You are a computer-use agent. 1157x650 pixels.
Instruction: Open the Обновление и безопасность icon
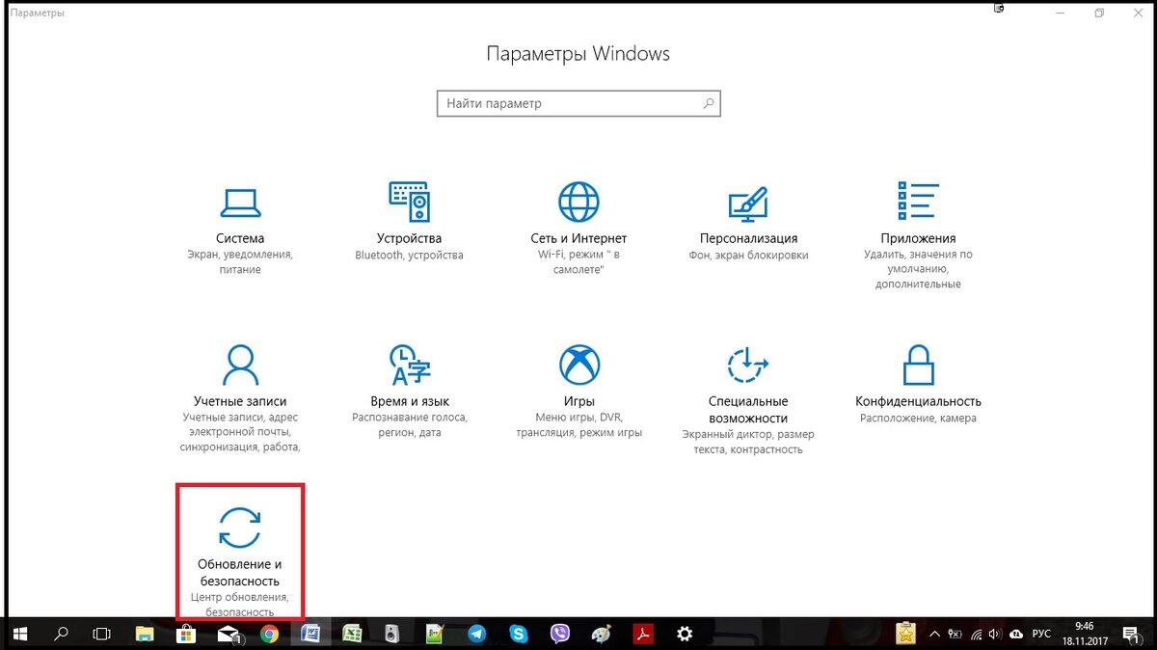tap(240, 527)
